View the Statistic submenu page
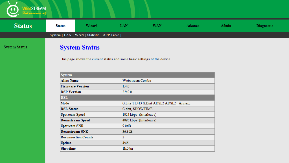This screenshot has width=289, height=163. pos(93,35)
